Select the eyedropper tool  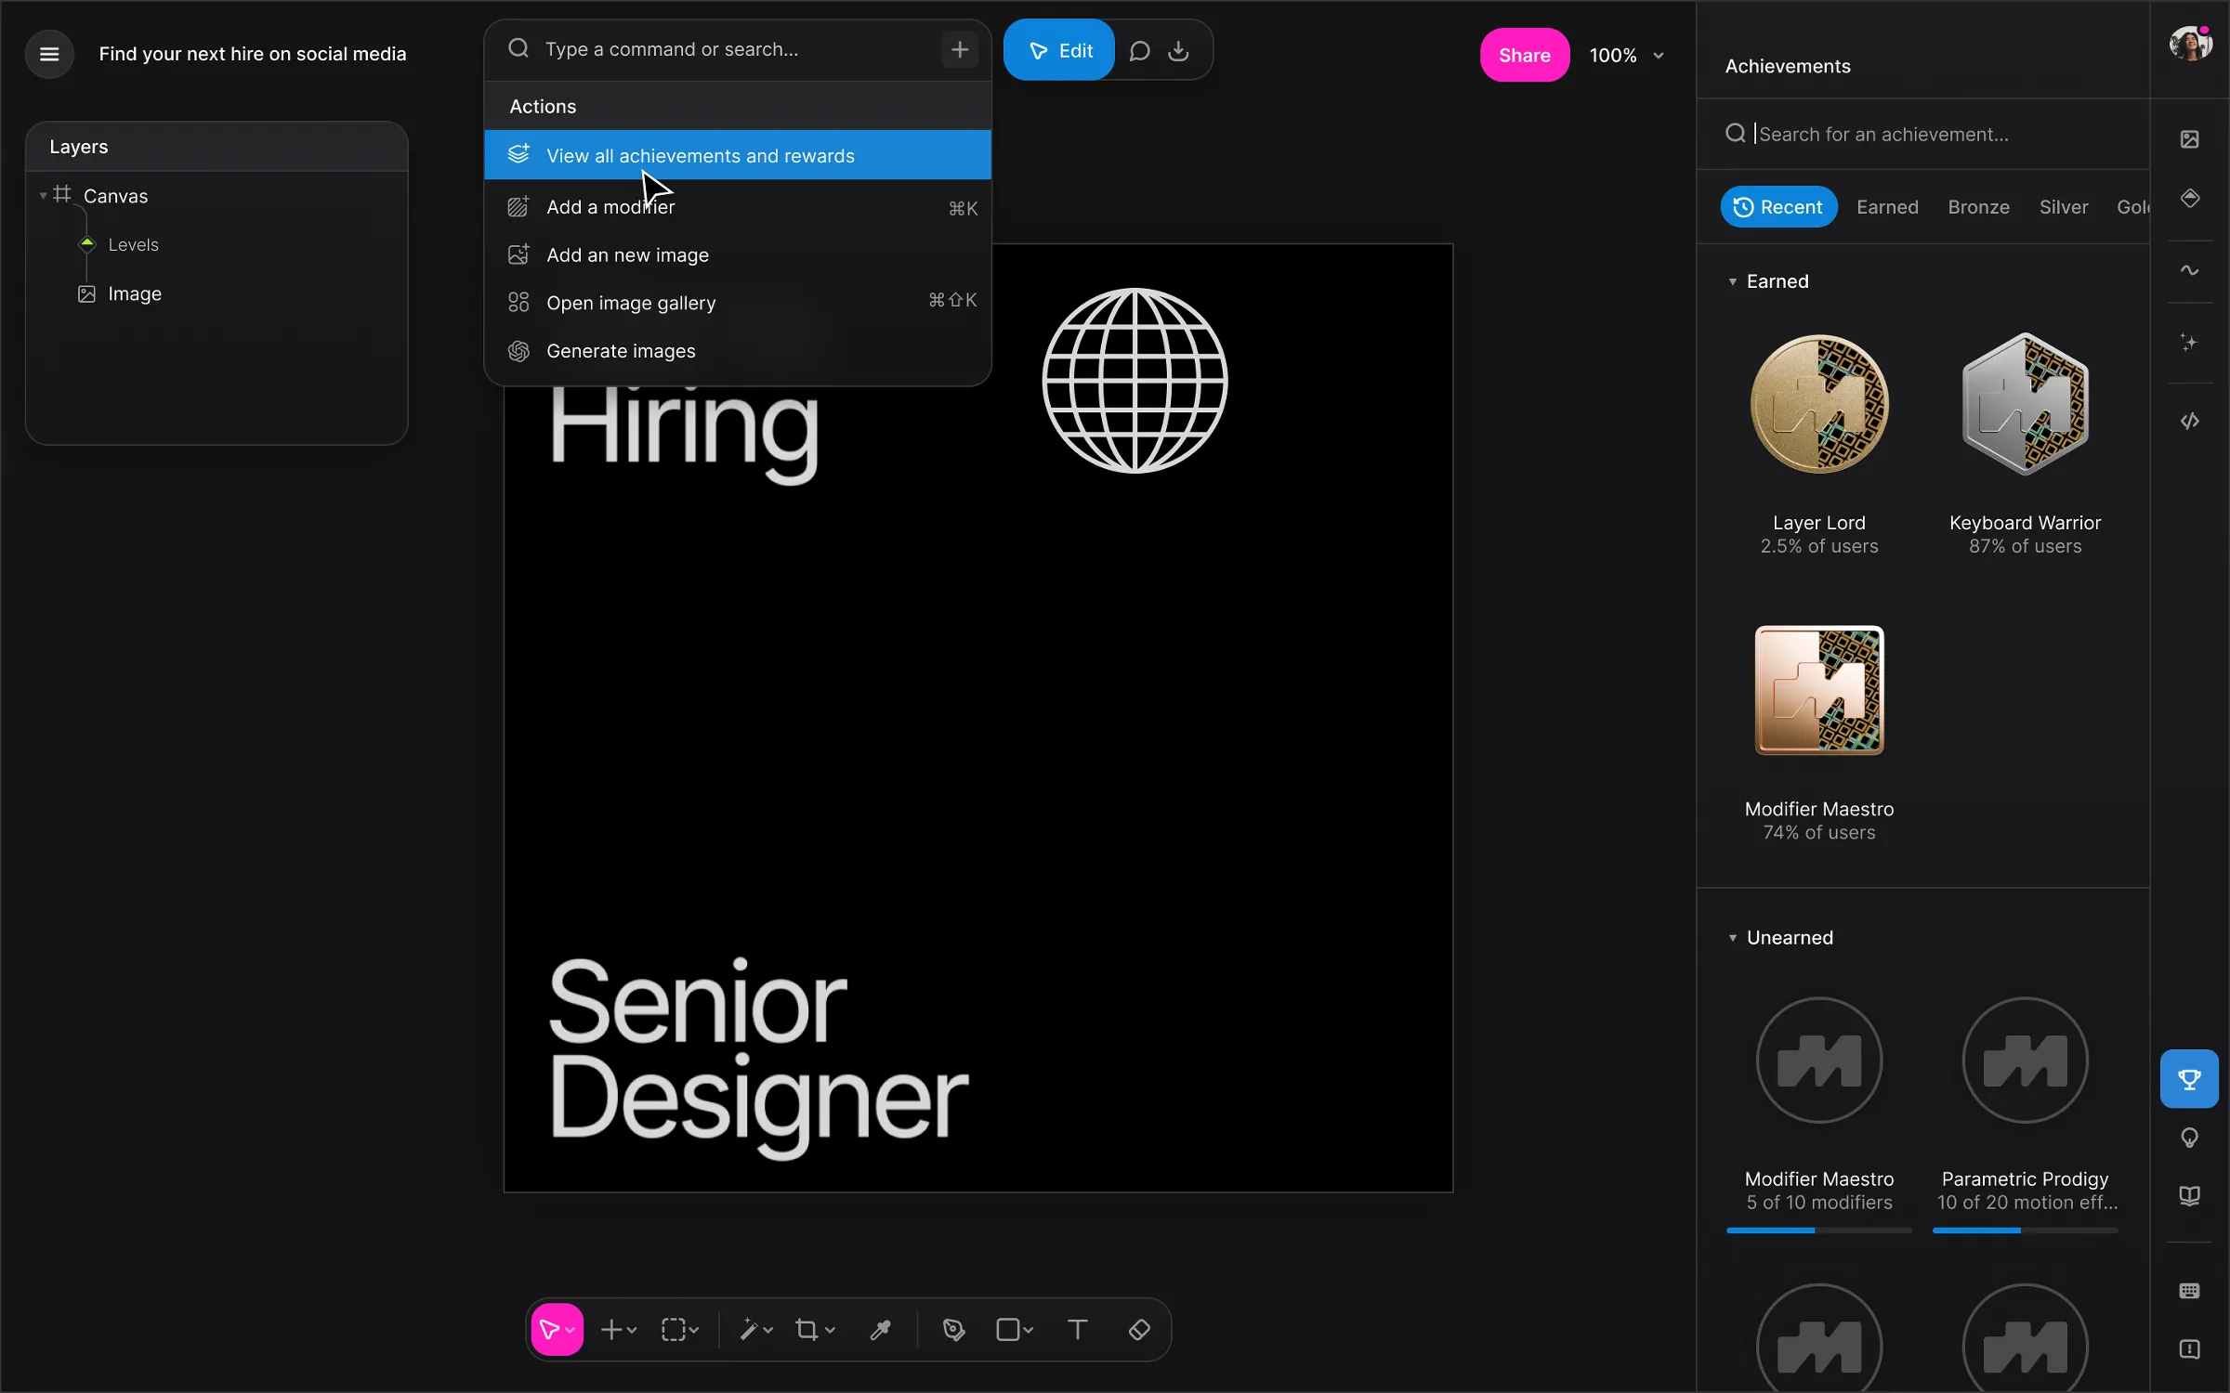pyautogui.click(x=880, y=1330)
